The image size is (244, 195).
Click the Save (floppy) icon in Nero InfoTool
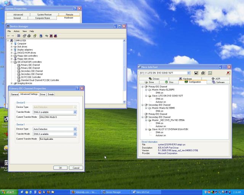click(196, 73)
